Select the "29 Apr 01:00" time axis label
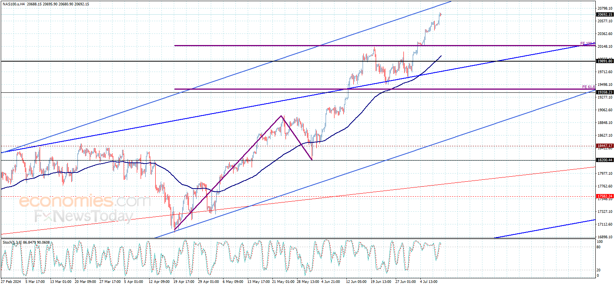 (x=208, y=282)
